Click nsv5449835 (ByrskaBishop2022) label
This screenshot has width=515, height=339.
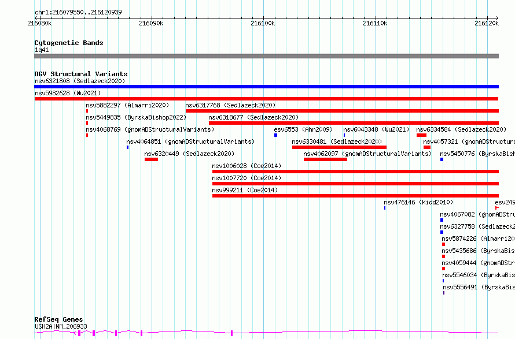(x=136, y=117)
